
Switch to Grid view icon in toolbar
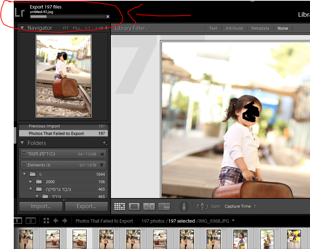[119, 206]
